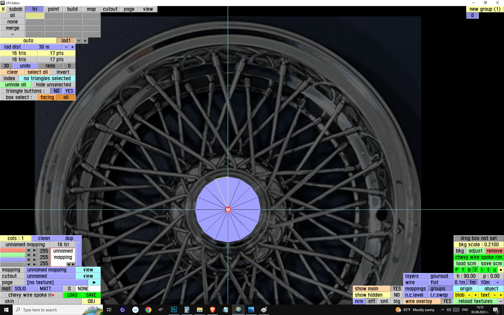504x315 pixels.
Task: Open Photoshop from the taskbar
Action: 174,310
